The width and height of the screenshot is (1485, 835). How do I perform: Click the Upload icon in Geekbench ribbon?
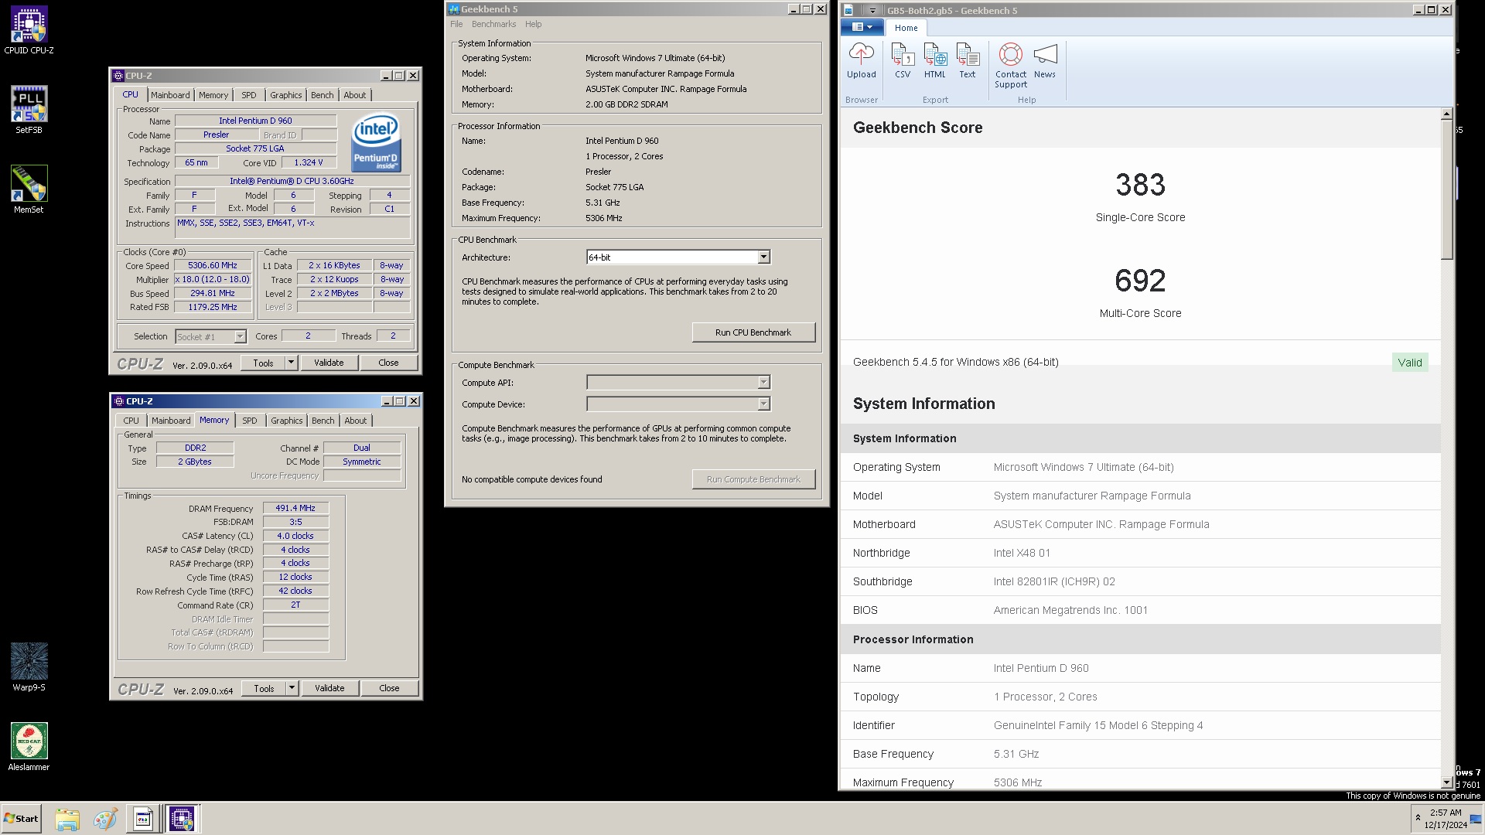(x=861, y=61)
